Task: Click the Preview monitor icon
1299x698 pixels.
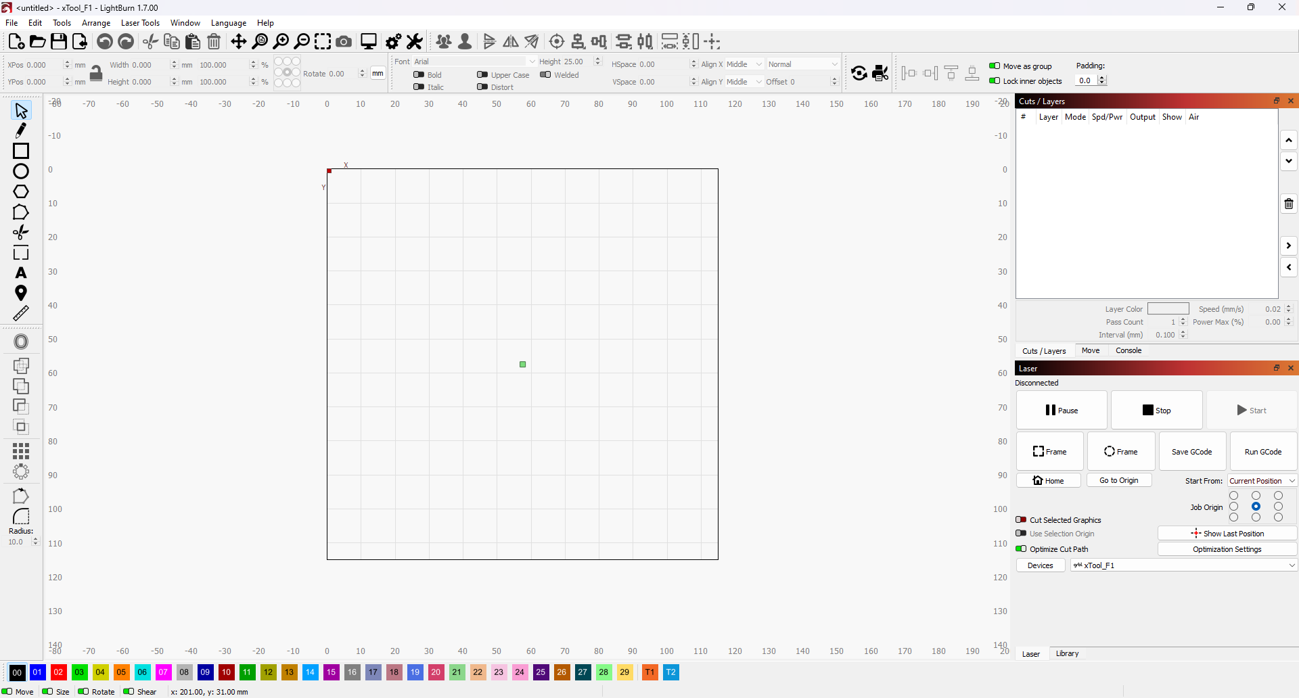Action: [x=369, y=42]
